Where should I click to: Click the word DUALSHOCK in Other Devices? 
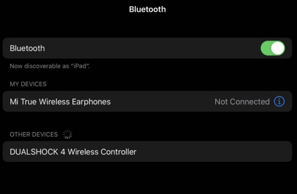[x=34, y=152]
